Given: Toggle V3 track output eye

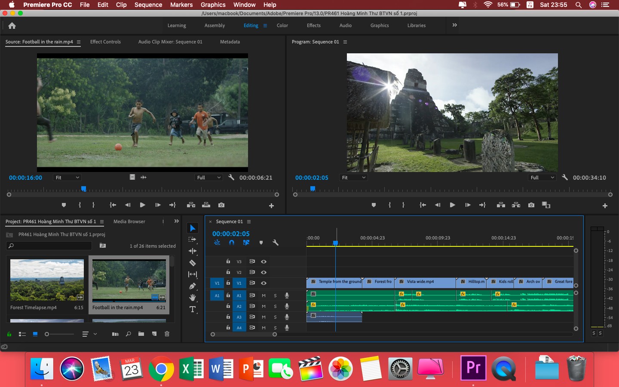Looking at the screenshot, I should point(264,261).
